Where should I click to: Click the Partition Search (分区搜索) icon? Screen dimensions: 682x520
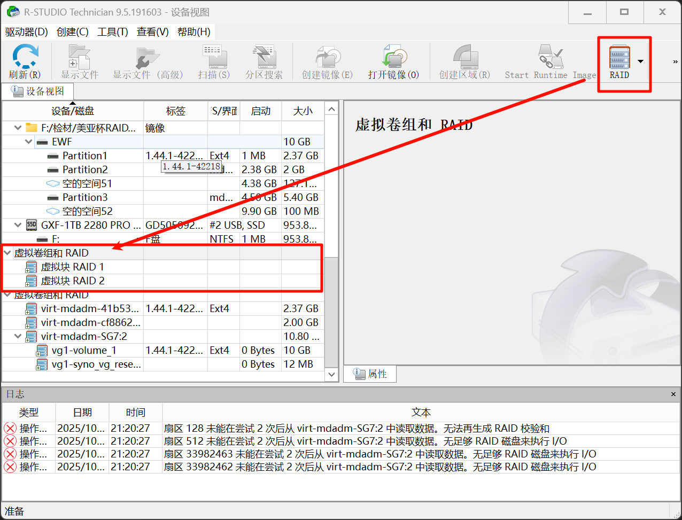[264, 57]
